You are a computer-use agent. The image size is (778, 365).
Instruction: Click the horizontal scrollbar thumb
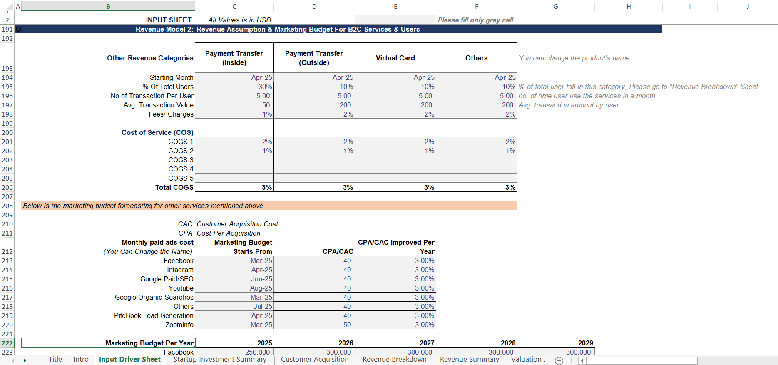coord(641,360)
